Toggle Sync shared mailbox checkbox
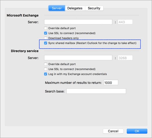Screen dimensions: 152x138 [x=46, y=43]
